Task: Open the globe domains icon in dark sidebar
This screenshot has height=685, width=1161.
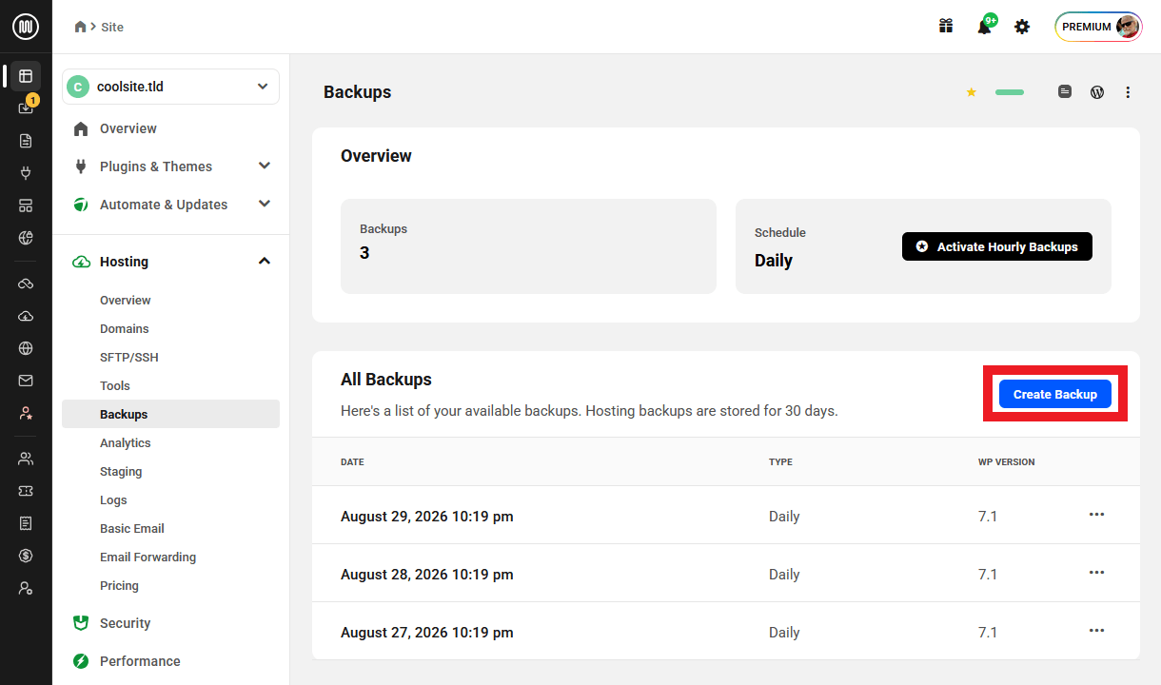Action: click(26, 348)
